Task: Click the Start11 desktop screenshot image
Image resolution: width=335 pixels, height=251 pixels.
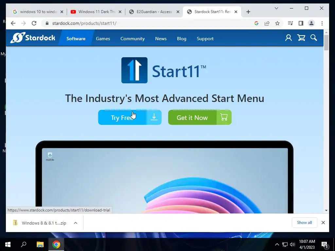Action: coord(165,177)
